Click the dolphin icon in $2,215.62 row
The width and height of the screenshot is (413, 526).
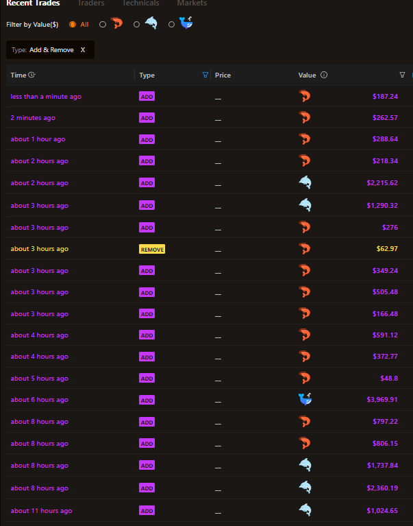pos(305,182)
